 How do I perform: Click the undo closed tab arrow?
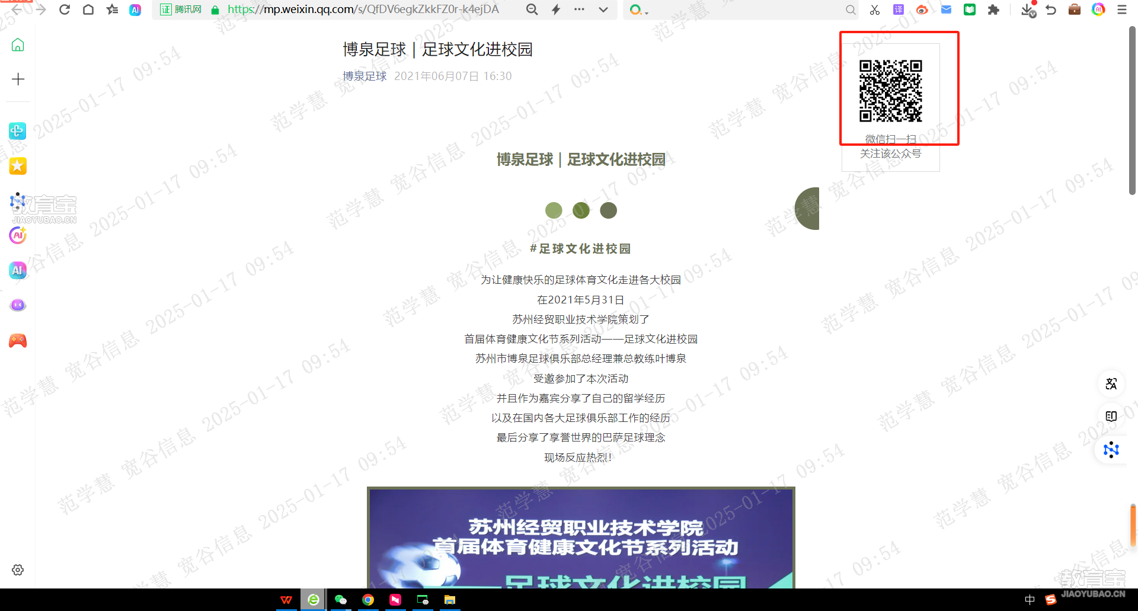[x=1051, y=9]
